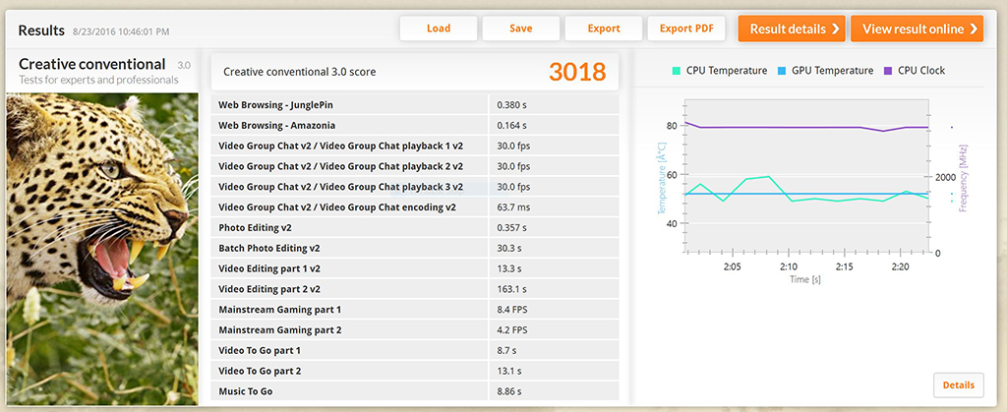
Task: Open View result online
Action: pyautogui.click(x=917, y=29)
